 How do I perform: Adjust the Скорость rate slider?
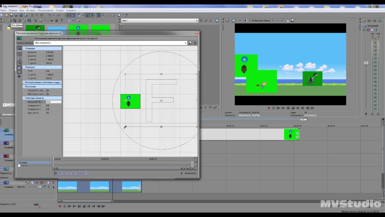pyautogui.click(x=36, y=205)
